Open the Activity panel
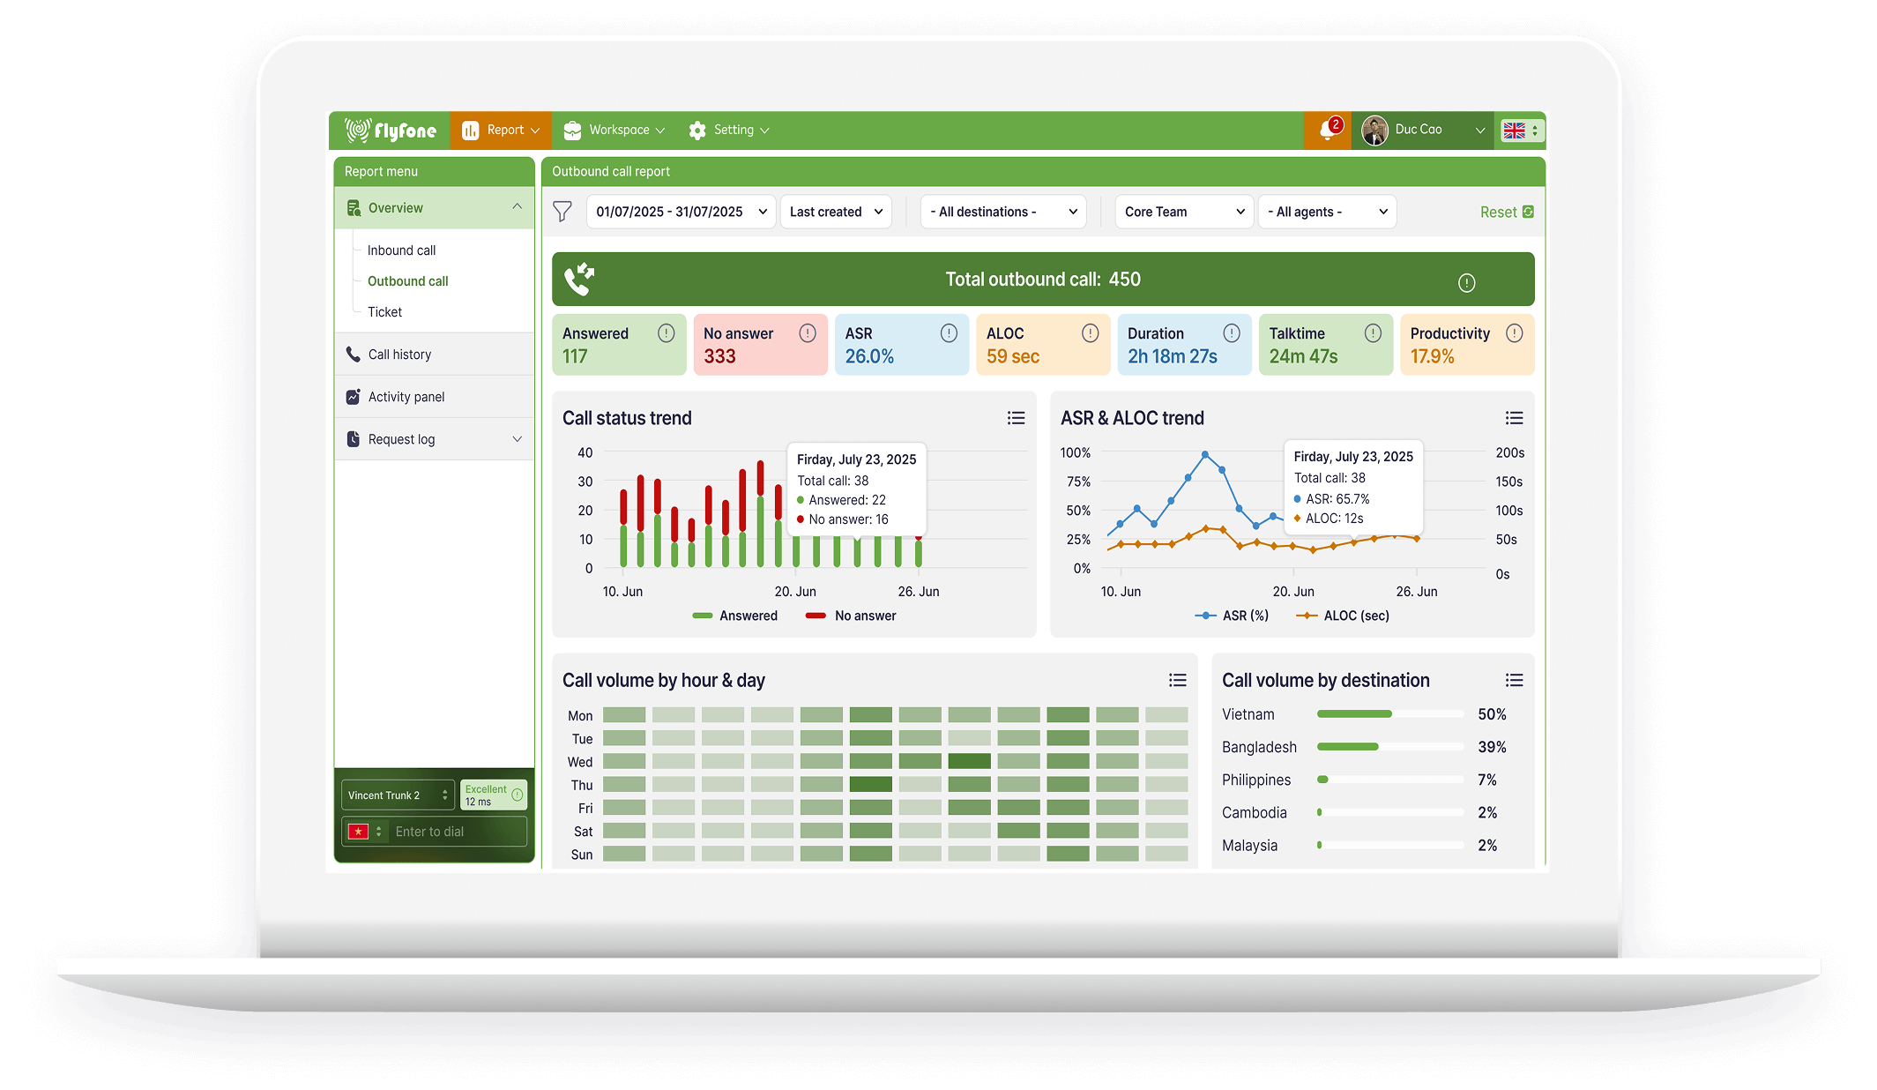 point(406,396)
